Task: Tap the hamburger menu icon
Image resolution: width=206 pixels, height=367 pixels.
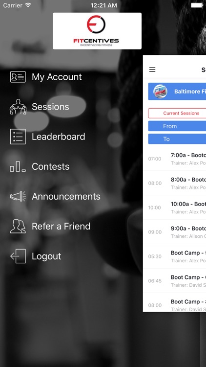Action: 152,69
